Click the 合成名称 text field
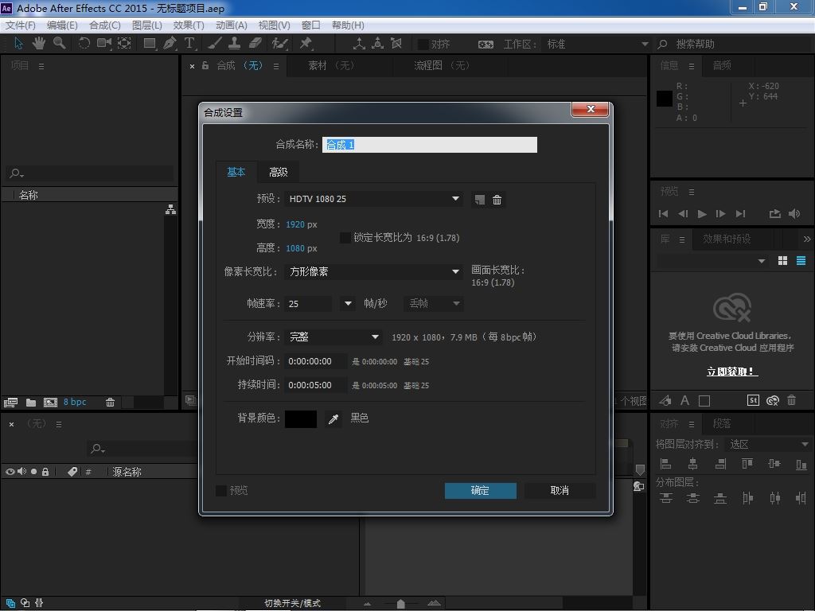 (429, 145)
